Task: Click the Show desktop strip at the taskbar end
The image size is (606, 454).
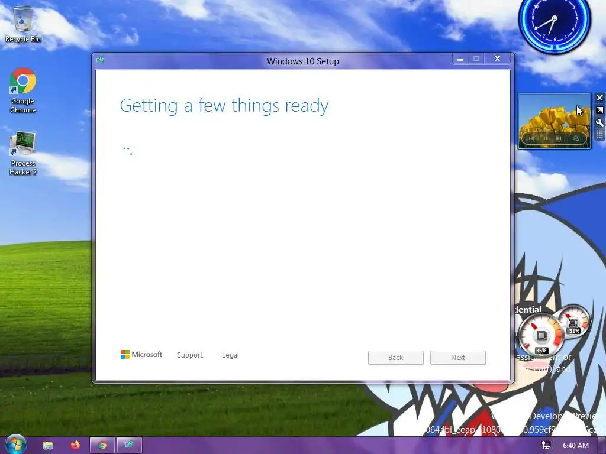Action: point(602,446)
